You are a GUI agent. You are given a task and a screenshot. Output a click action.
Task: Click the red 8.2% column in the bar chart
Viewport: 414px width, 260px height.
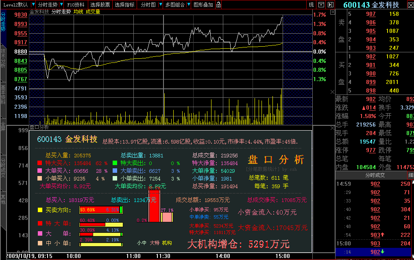[154, 206]
